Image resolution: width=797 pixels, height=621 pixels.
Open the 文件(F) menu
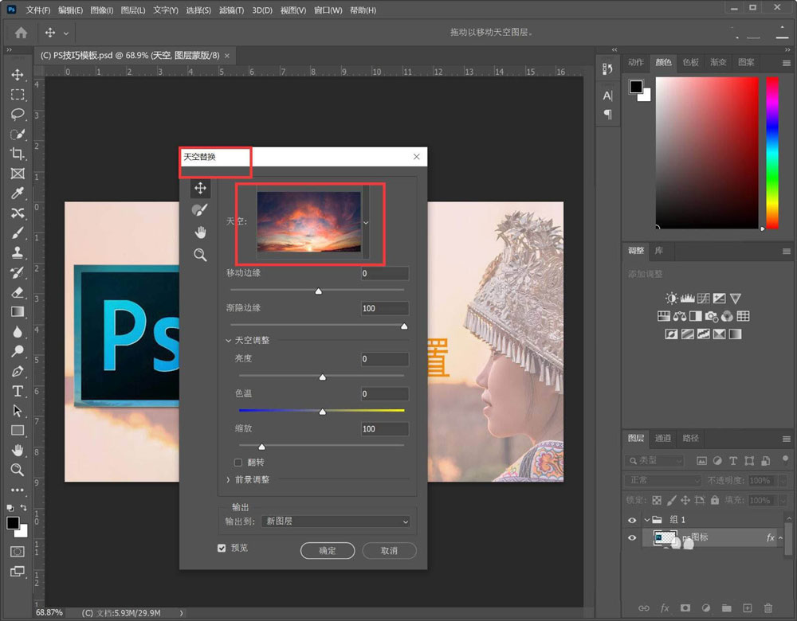pyautogui.click(x=38, y=10)
